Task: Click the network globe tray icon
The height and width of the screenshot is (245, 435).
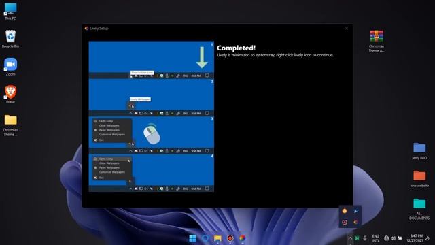Action: point(387,238)
